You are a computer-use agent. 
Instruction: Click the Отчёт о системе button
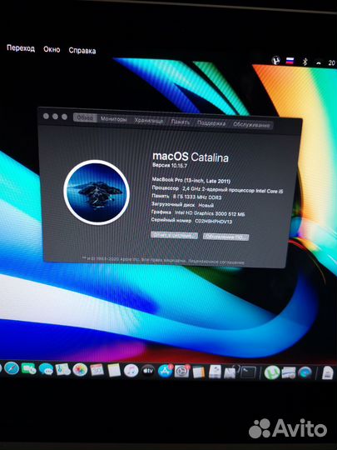tap(174, 235)
